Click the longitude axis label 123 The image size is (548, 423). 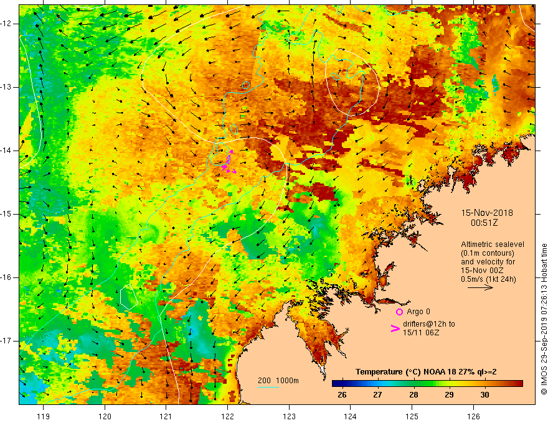(x=289, y=416)
